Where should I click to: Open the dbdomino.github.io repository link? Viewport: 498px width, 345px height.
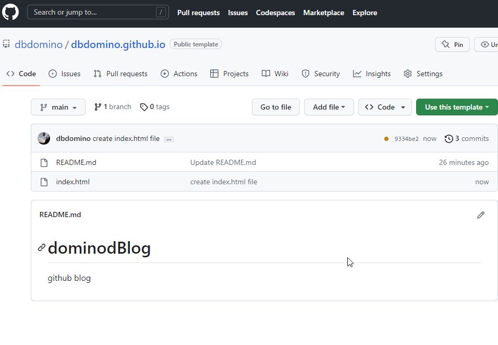click(x=118, y=44)
